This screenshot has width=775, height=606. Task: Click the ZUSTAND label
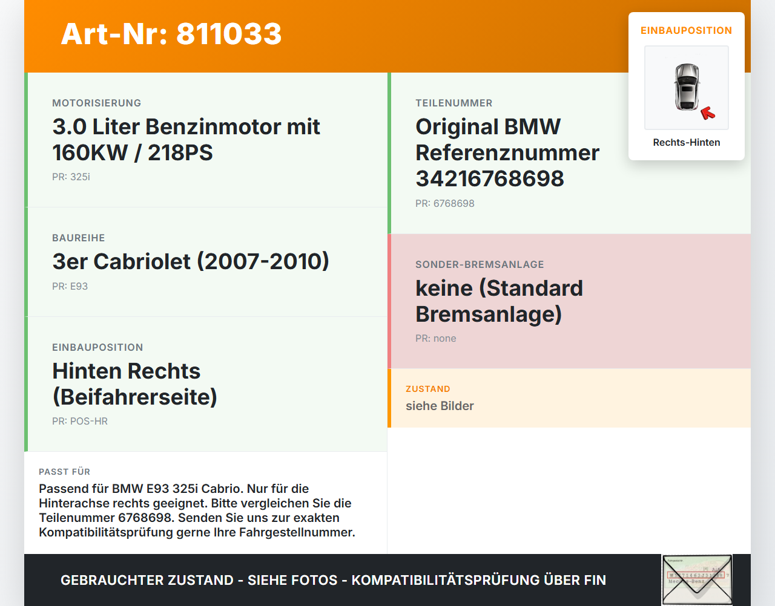point(428,389)
